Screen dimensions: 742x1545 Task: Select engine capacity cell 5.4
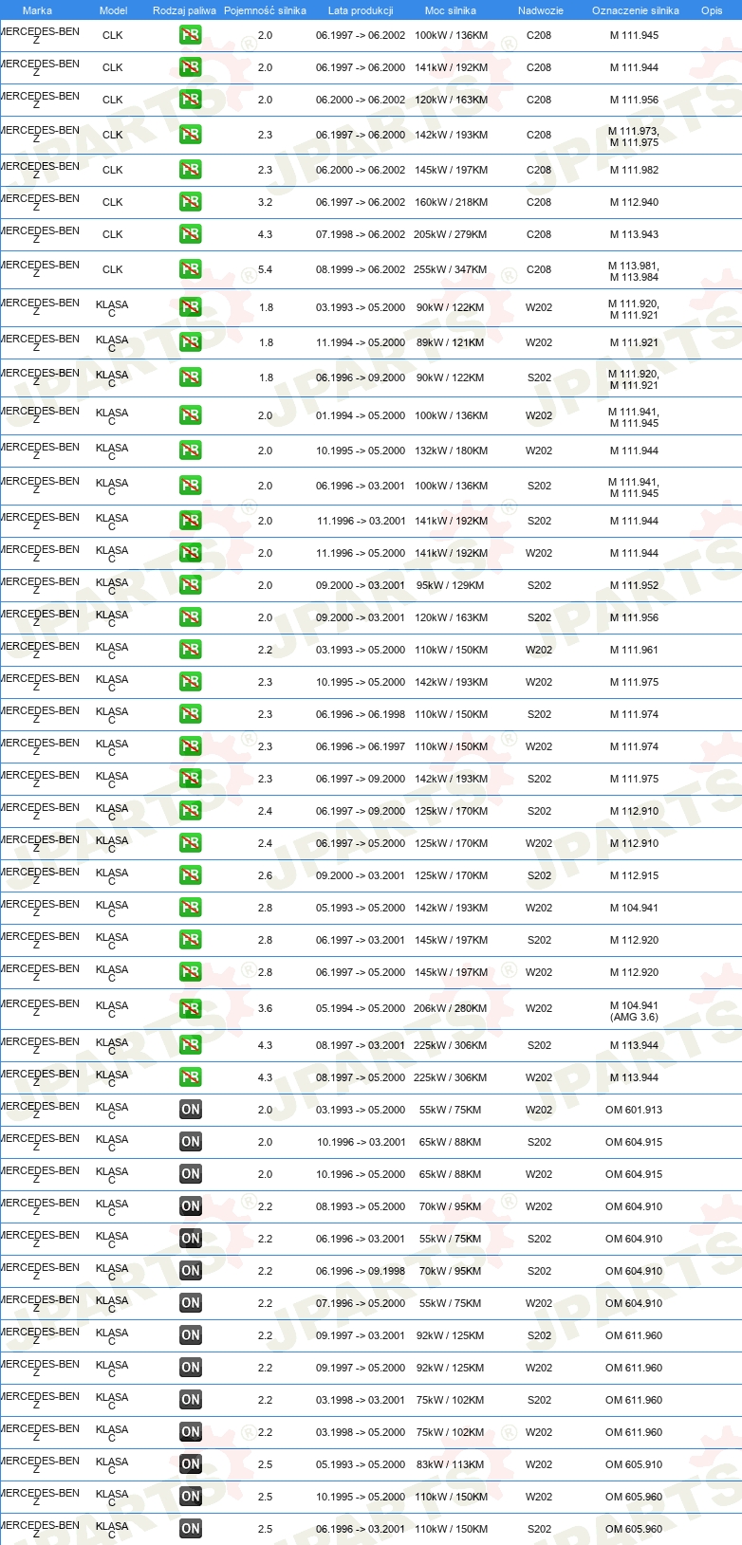point(265,269)
